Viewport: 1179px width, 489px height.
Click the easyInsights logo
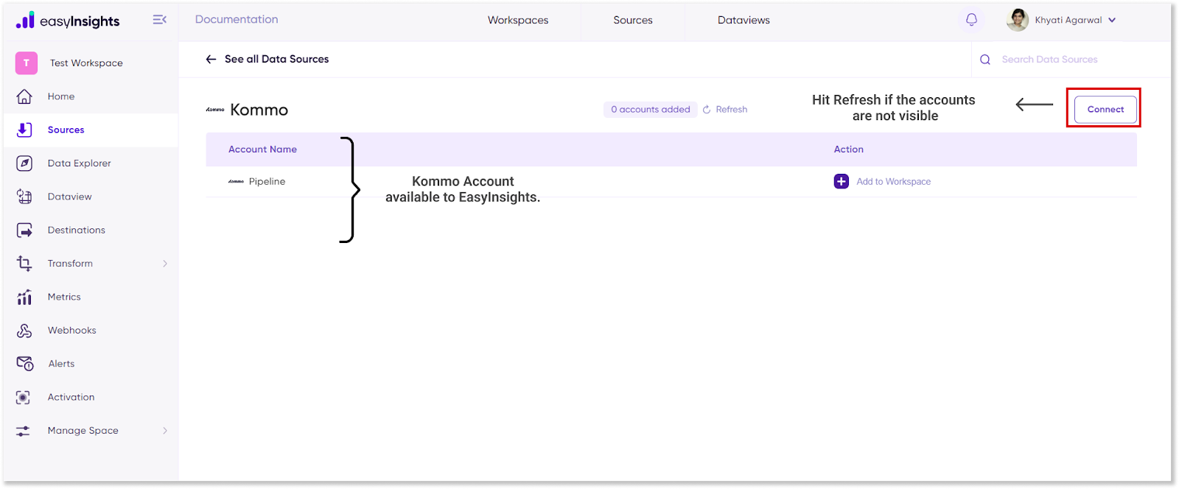coord(68,21)
